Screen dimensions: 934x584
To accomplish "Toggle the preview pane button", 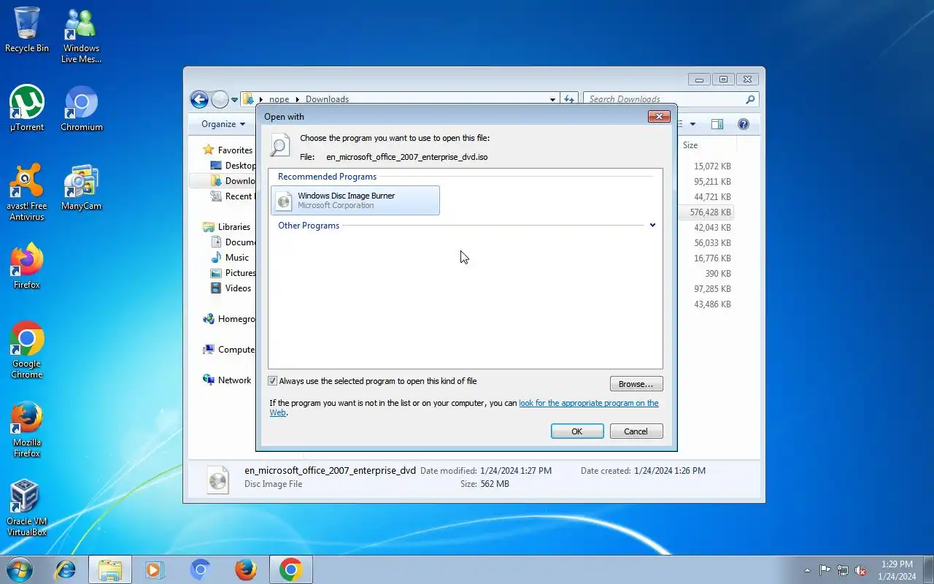I will pos(717,124).
